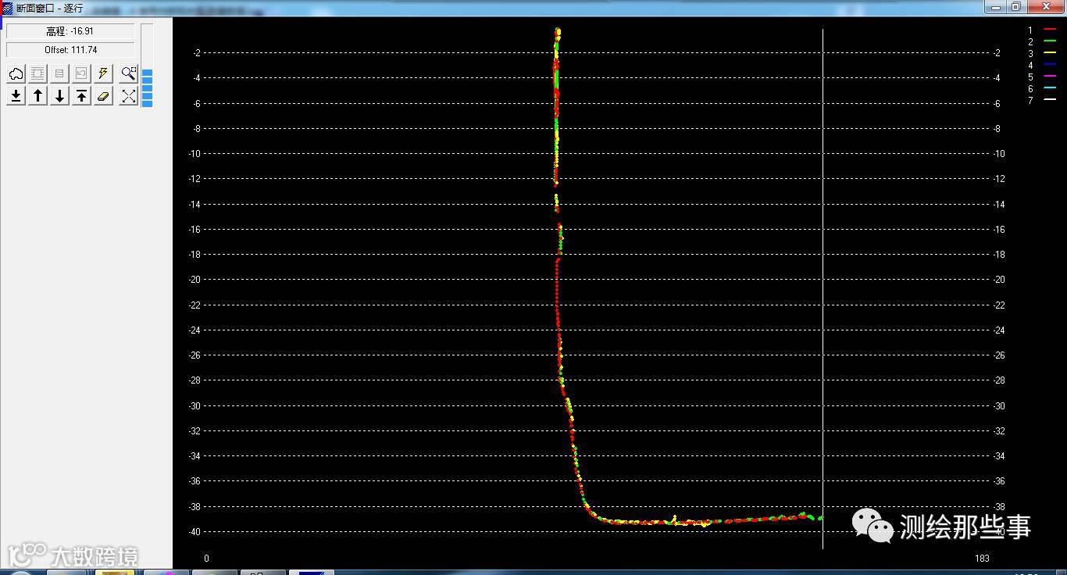Image resolution: width=1067 pixels, height=575 pixels.
Task: Click the -40 label on the left axis
Action: tap(195, 532)
